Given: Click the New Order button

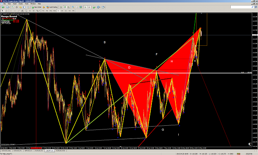Looking at the screenshot, I should tap(36, 7).
